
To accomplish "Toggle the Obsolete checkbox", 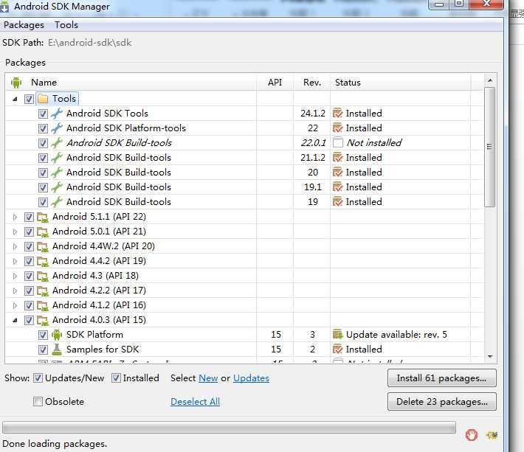I will (38, 401).
